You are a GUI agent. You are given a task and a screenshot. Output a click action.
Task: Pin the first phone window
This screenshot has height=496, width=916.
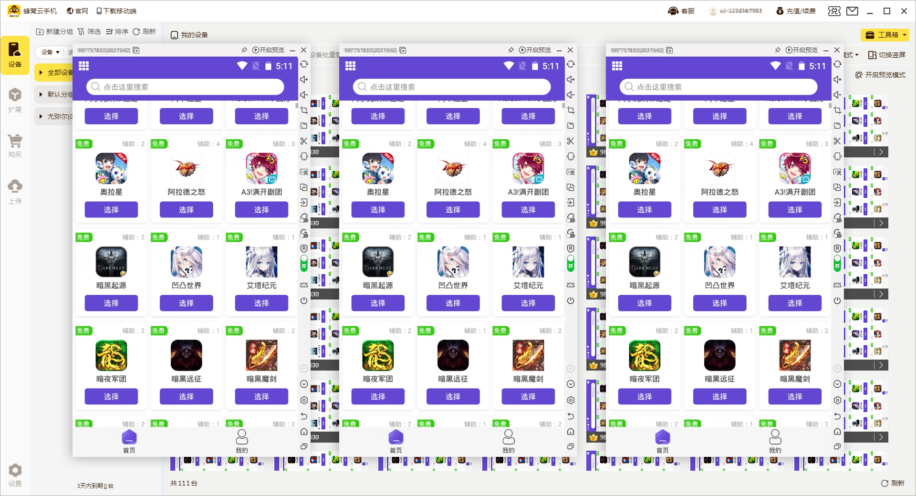click(x=244, y=50)
